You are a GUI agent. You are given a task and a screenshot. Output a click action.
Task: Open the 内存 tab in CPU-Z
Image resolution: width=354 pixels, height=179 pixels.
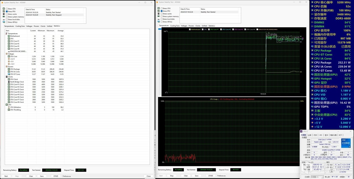[x=315, y=135]
